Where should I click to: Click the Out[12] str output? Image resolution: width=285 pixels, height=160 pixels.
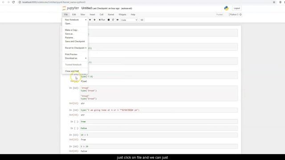(83, 104)
